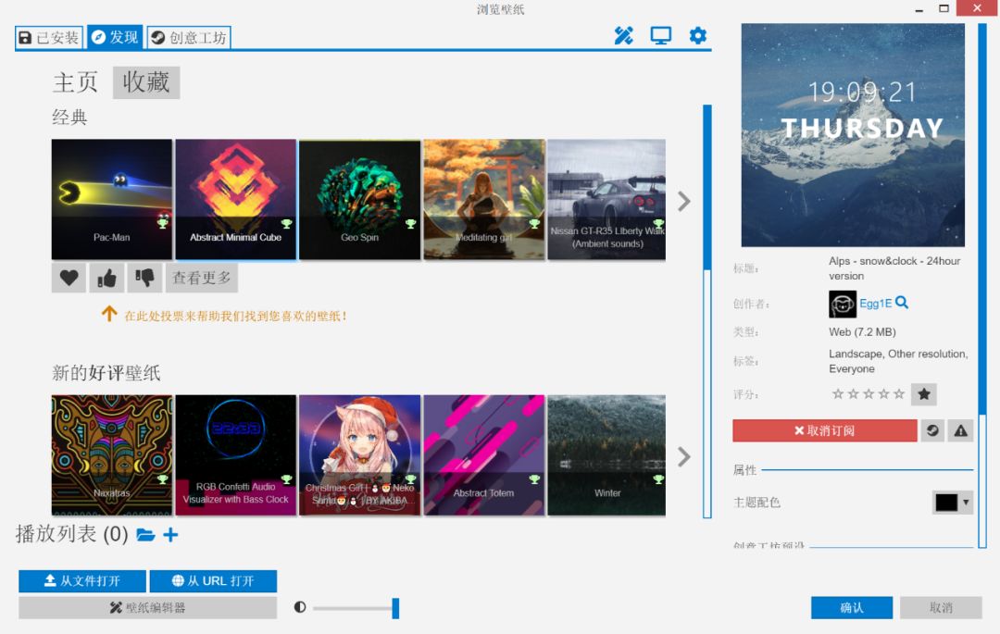Screen dimensions: 1000x634
Task: Switch to the 创意工坊 tab
Action: tap(186, 37)
